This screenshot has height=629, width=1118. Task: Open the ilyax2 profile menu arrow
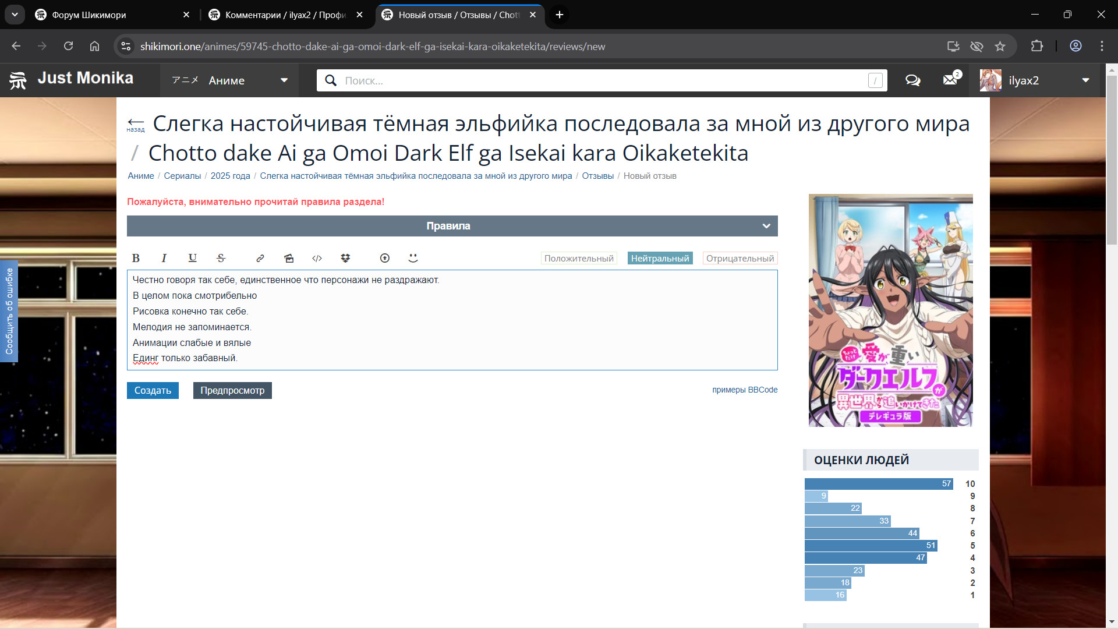click(x=1085, y=80)
